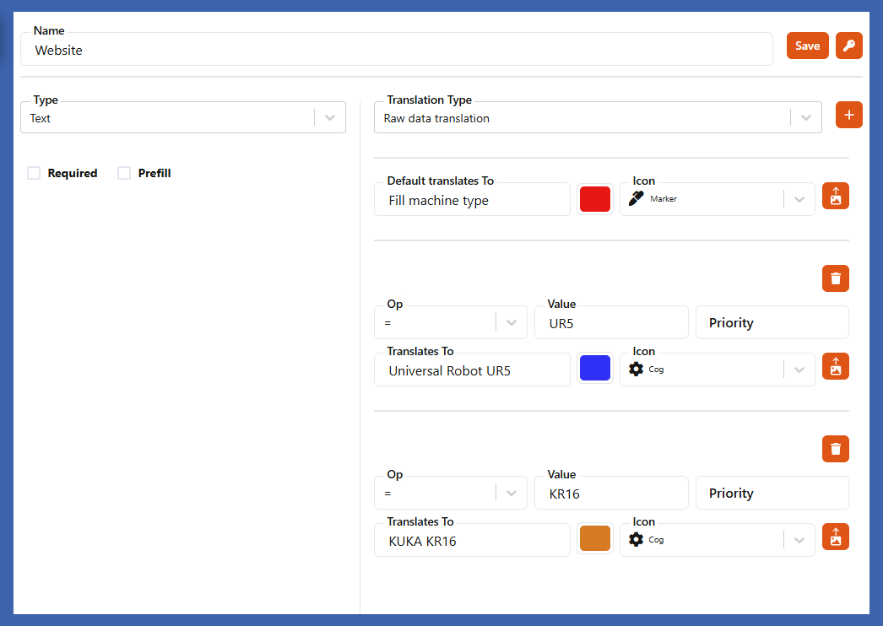The image size is (883, 626).
Task: Click image upload icon for default translation
Action: tap(835, 196)
